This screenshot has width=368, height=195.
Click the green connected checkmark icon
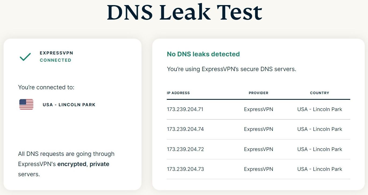(x=25, y=57)
